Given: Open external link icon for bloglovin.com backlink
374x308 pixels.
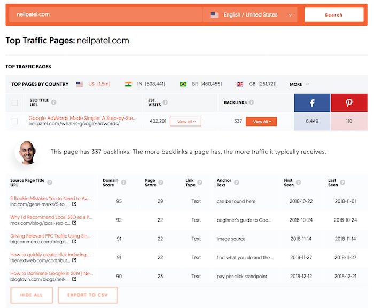Looking at the screenshot, I should tap(74, 279).
